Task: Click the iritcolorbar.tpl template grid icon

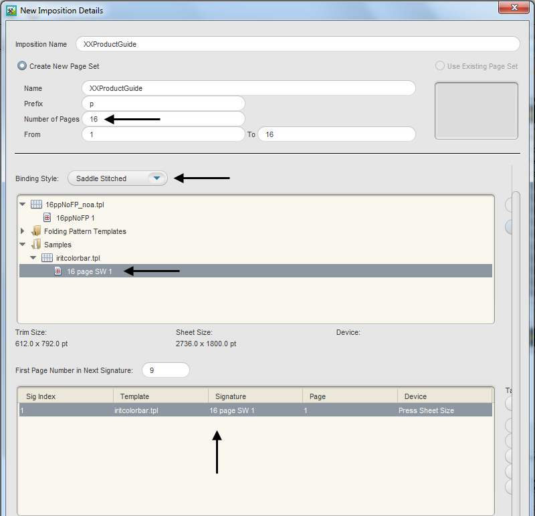Action: [47, 258]
